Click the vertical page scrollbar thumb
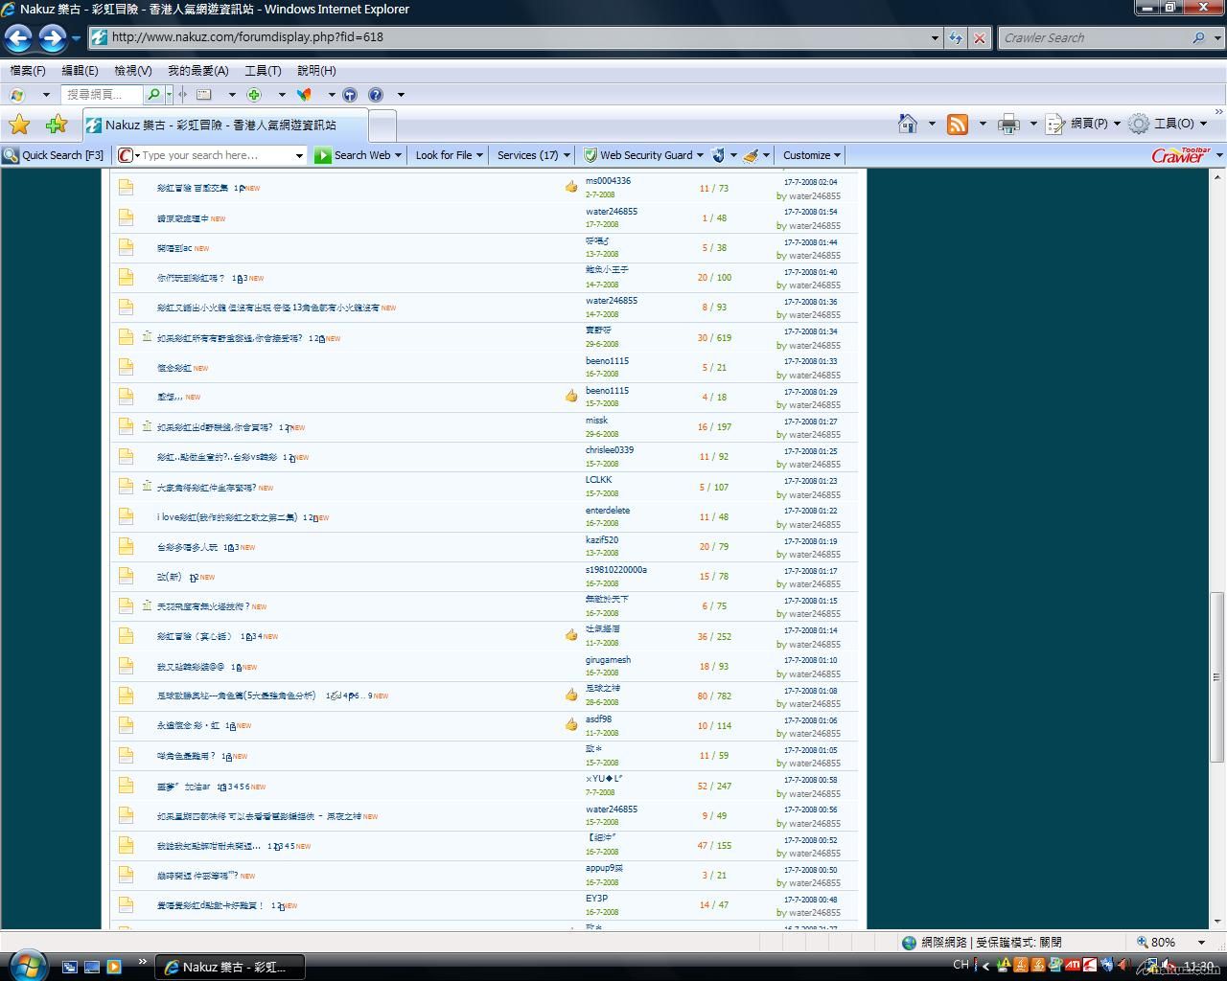Screen dimensions: 1227x981 [1217, 675]
